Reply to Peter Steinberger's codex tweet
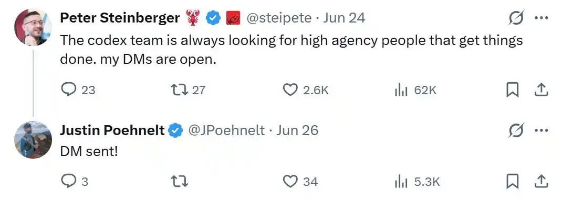 [77, 90]
